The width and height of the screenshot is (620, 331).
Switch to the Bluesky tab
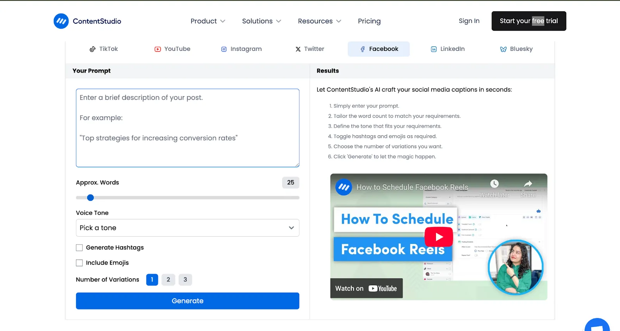pyautogui.click(x=517, y=49)
